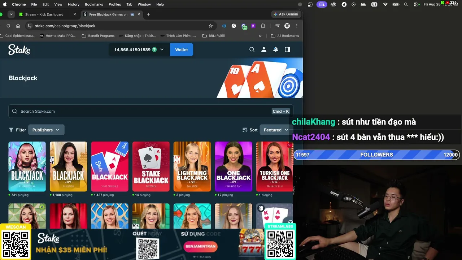Open the Đăng nhập ‹ Thích... bookmark
462x260 pixels.
click(137, 36)
